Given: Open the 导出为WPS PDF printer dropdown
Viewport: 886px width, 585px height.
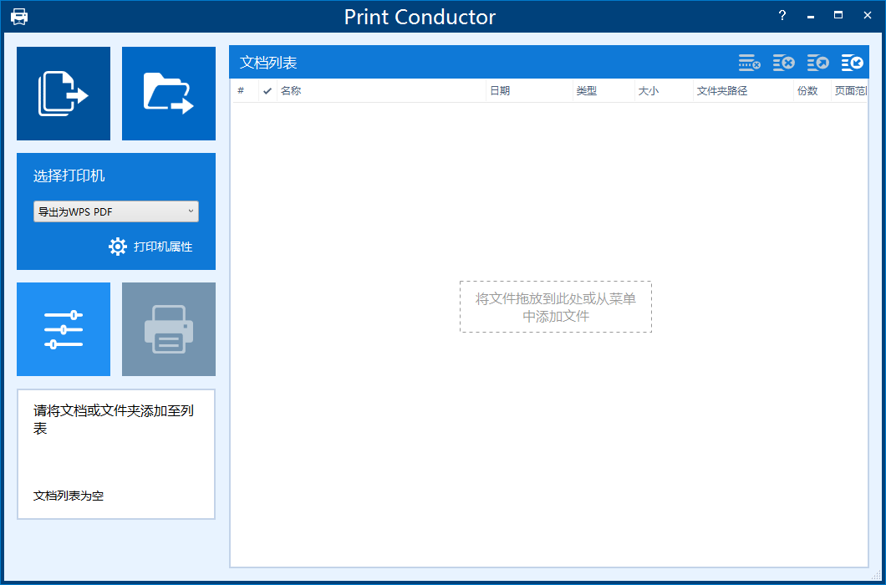Looking at the screenshot, I should pyautogui.click(x=116, y=212).
